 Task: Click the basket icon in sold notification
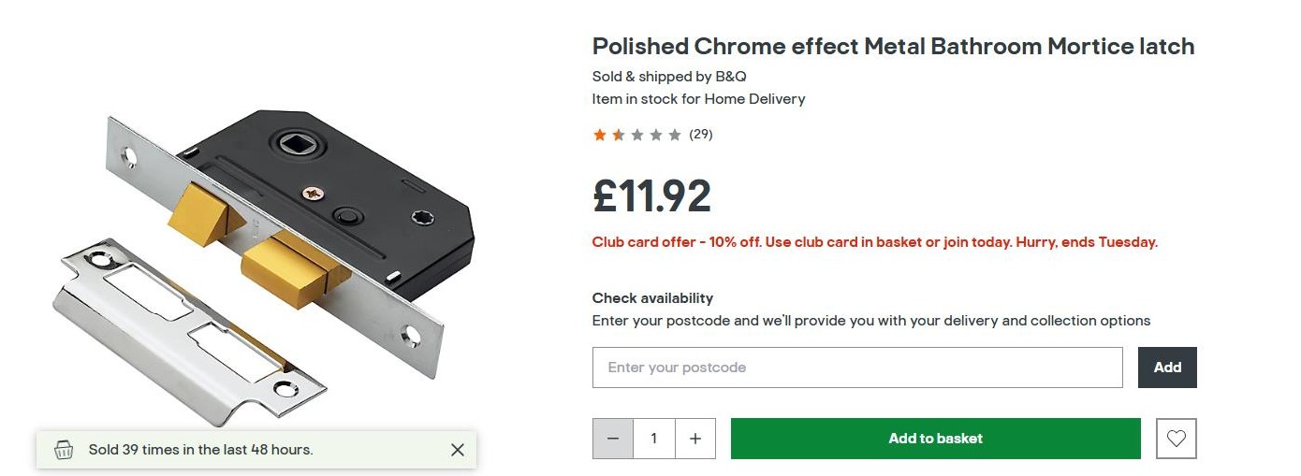click(x=64, y=450)
